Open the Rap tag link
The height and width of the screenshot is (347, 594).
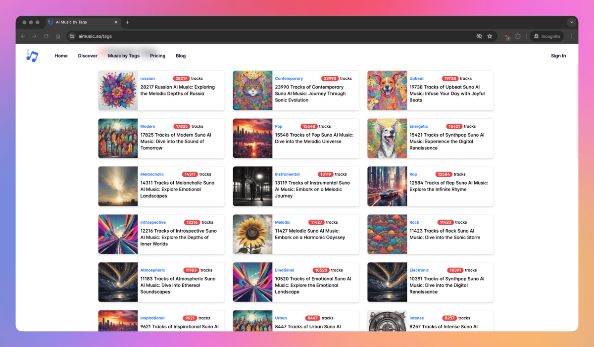tap(413, 174)
